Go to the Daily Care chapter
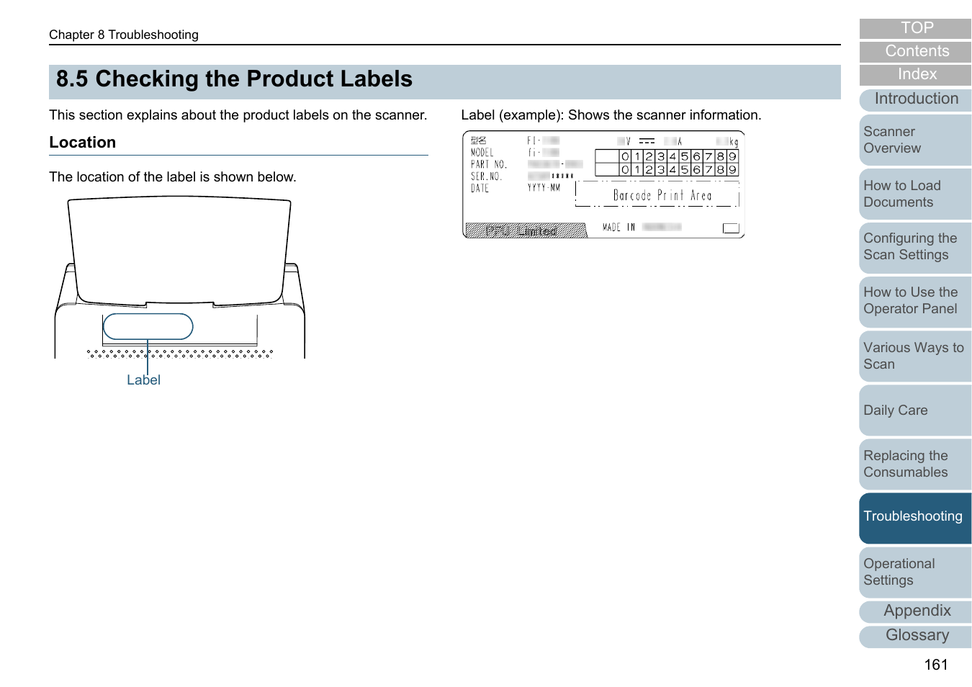 point(915,410)
